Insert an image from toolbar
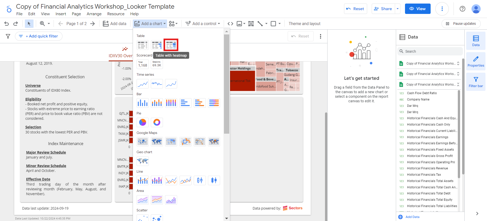The width and height of the screenshot is (487, 221). point(239,24)
